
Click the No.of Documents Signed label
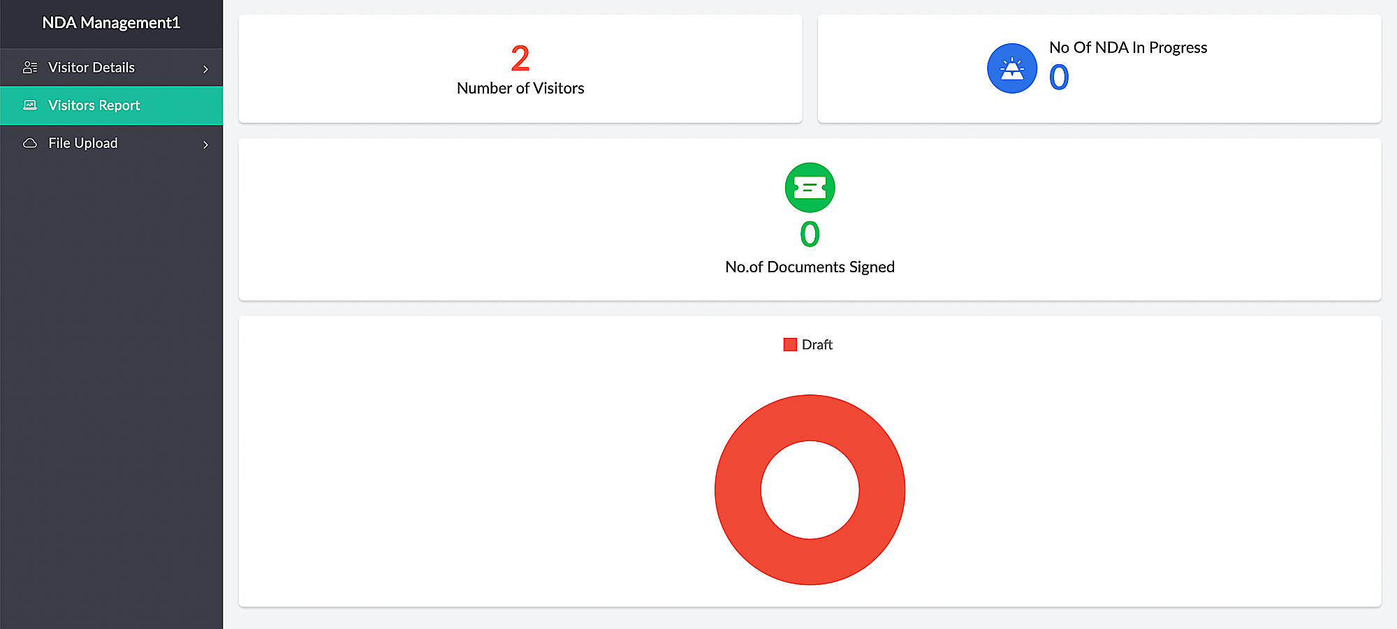[810, 267]
